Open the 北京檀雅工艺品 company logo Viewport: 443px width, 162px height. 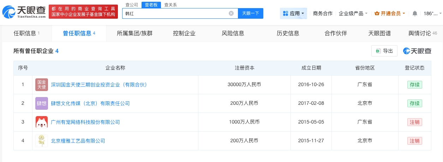[x=42, y=141]
